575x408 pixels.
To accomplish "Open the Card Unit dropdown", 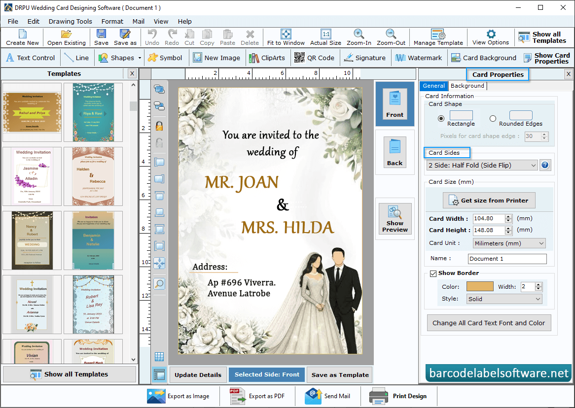I will click(508, 243).
